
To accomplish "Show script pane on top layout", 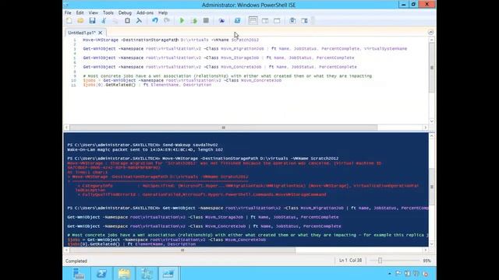I will click(253, 21).
